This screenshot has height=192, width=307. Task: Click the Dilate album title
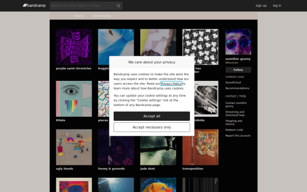click(60, 120)
